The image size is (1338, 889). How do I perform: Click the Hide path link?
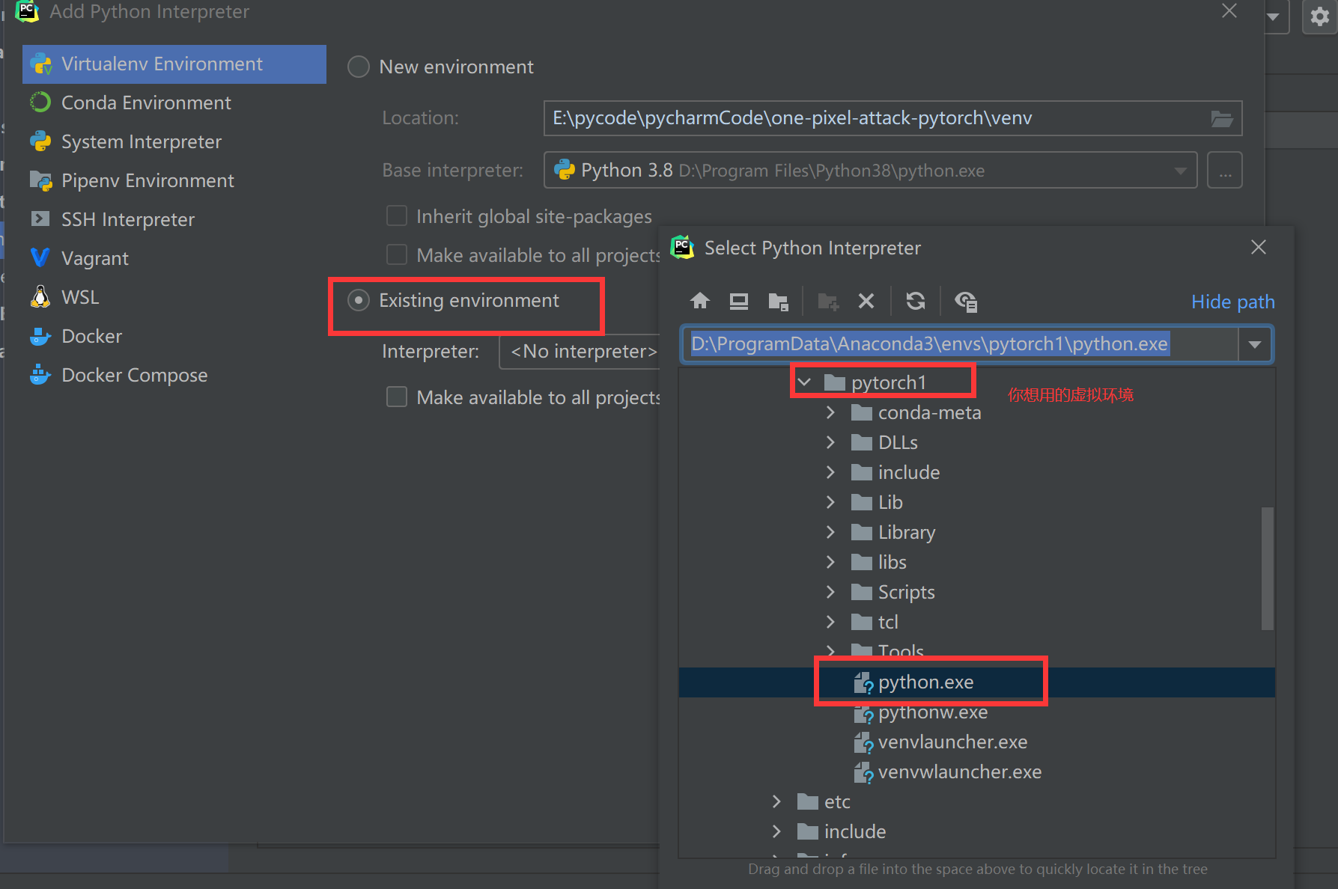pyautogui.click(x=1232, y=302)
